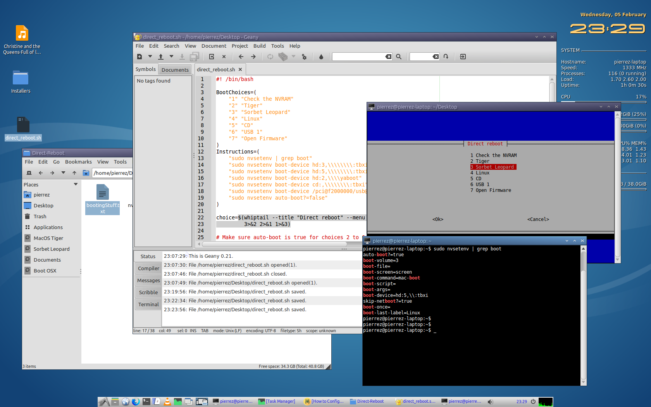Open the Build menu in Geany
Screen dimensions: 651x407
click(259, 46)
